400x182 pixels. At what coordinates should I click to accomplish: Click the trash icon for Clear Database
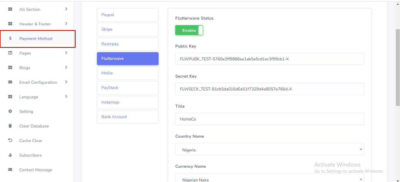tap(10, 126)
